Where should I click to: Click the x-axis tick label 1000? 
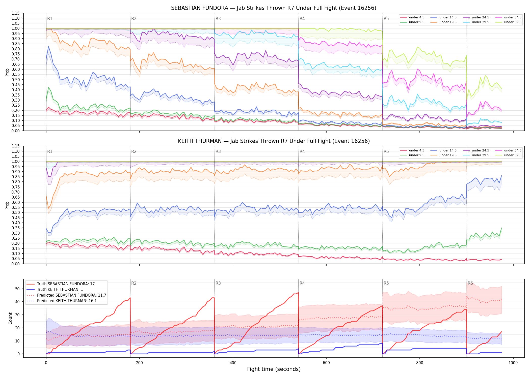[x=513, y=363]
